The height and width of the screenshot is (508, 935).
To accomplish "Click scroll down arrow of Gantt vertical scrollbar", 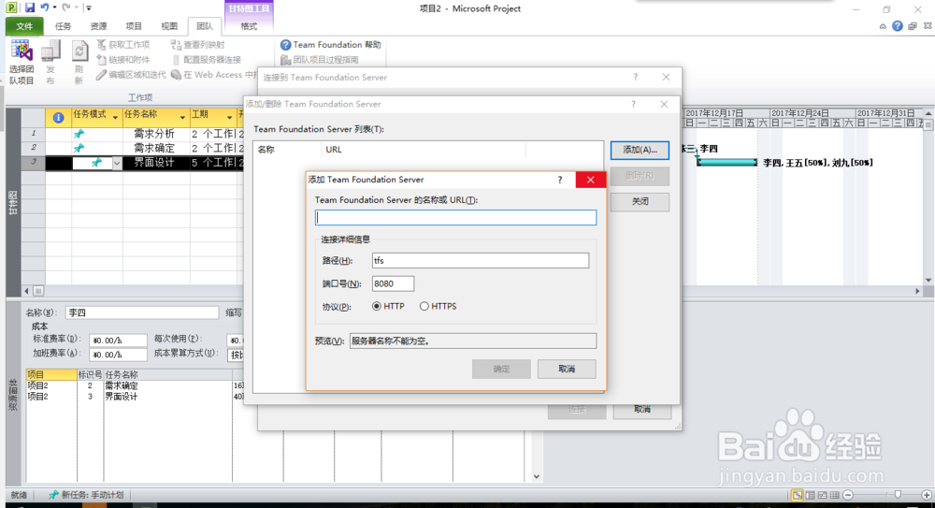I will (x=928, y=280).
